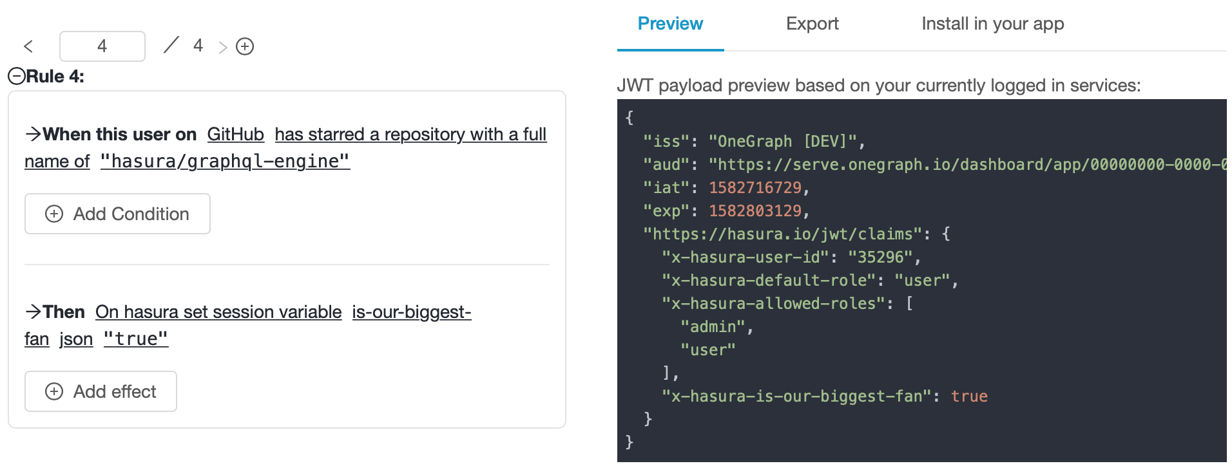
Task: Edit the "hasura/graphql-engine" repository value
Action: [225, 162]
